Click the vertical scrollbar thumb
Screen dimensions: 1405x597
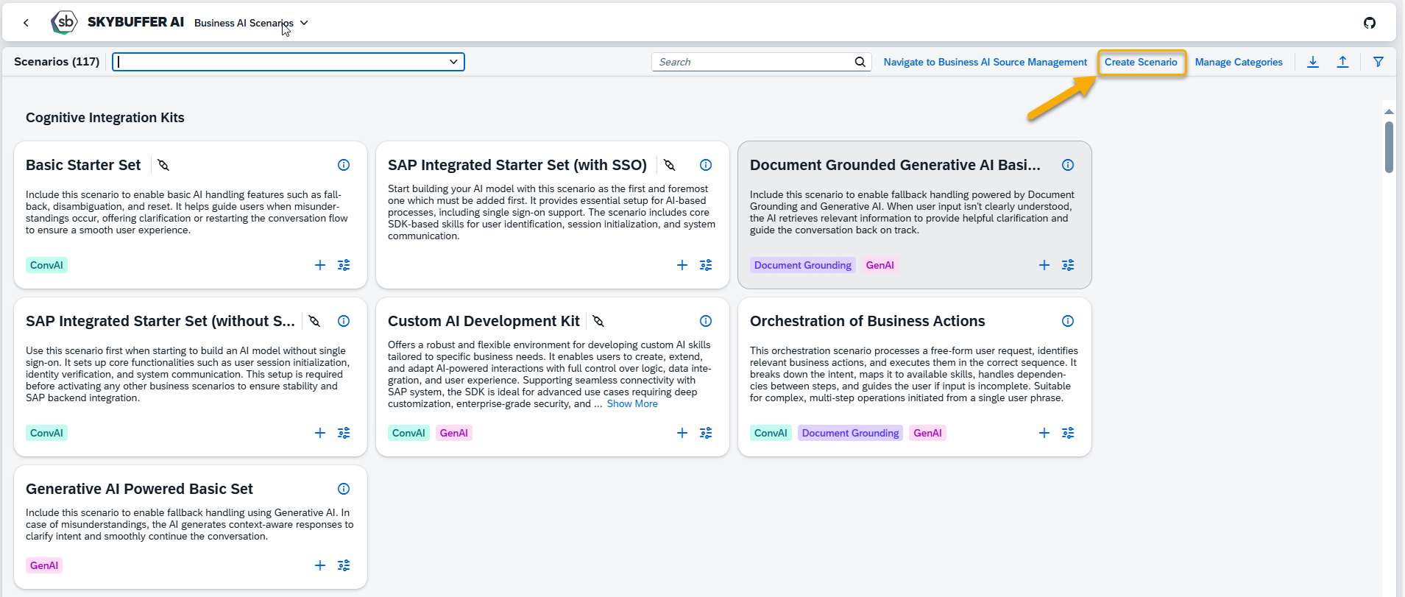point(1389,146)
